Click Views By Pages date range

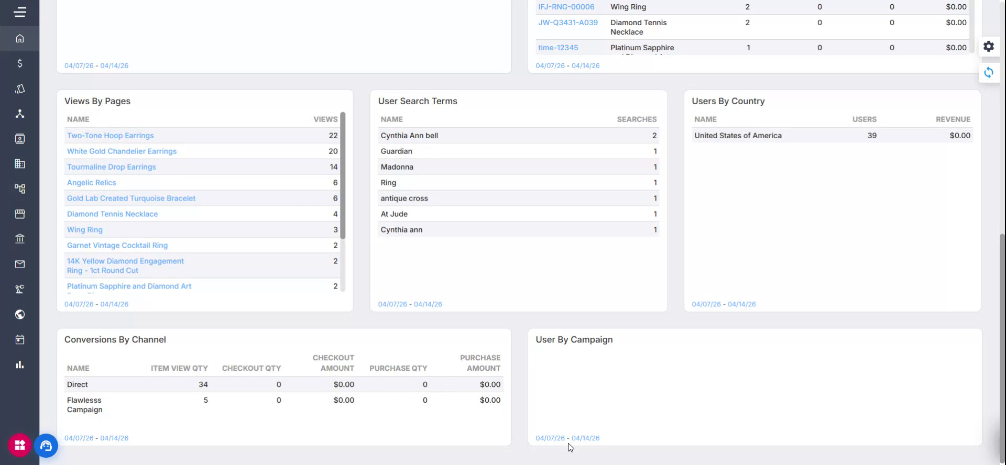click(x=96, y=304)
